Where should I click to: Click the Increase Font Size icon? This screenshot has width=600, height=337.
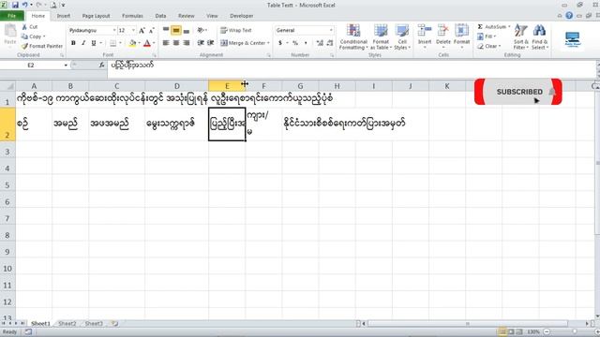pos(142,30)
